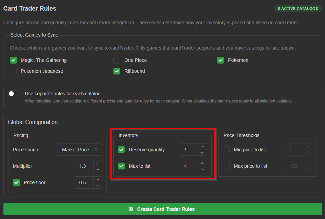Increase Max to list using up arrow
Viewport: 325px width, 219px height.
[203, 163]
